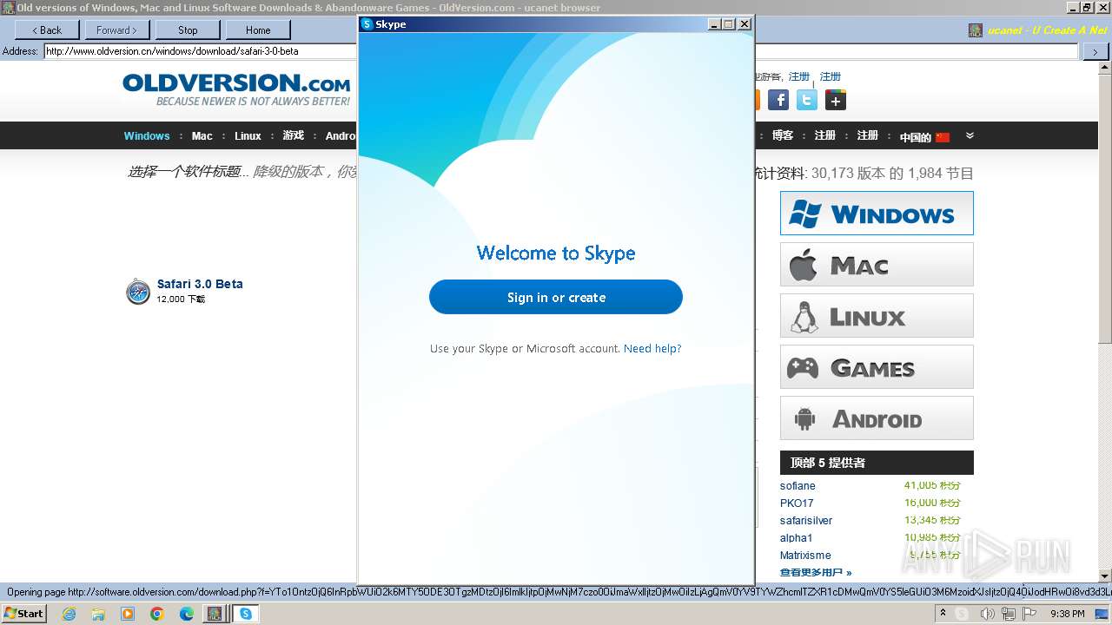The width and height of the screenshot is (1112, 625).
Task: Click the Safari 3.0 Beta compass icon
Action: pos(138,292)
